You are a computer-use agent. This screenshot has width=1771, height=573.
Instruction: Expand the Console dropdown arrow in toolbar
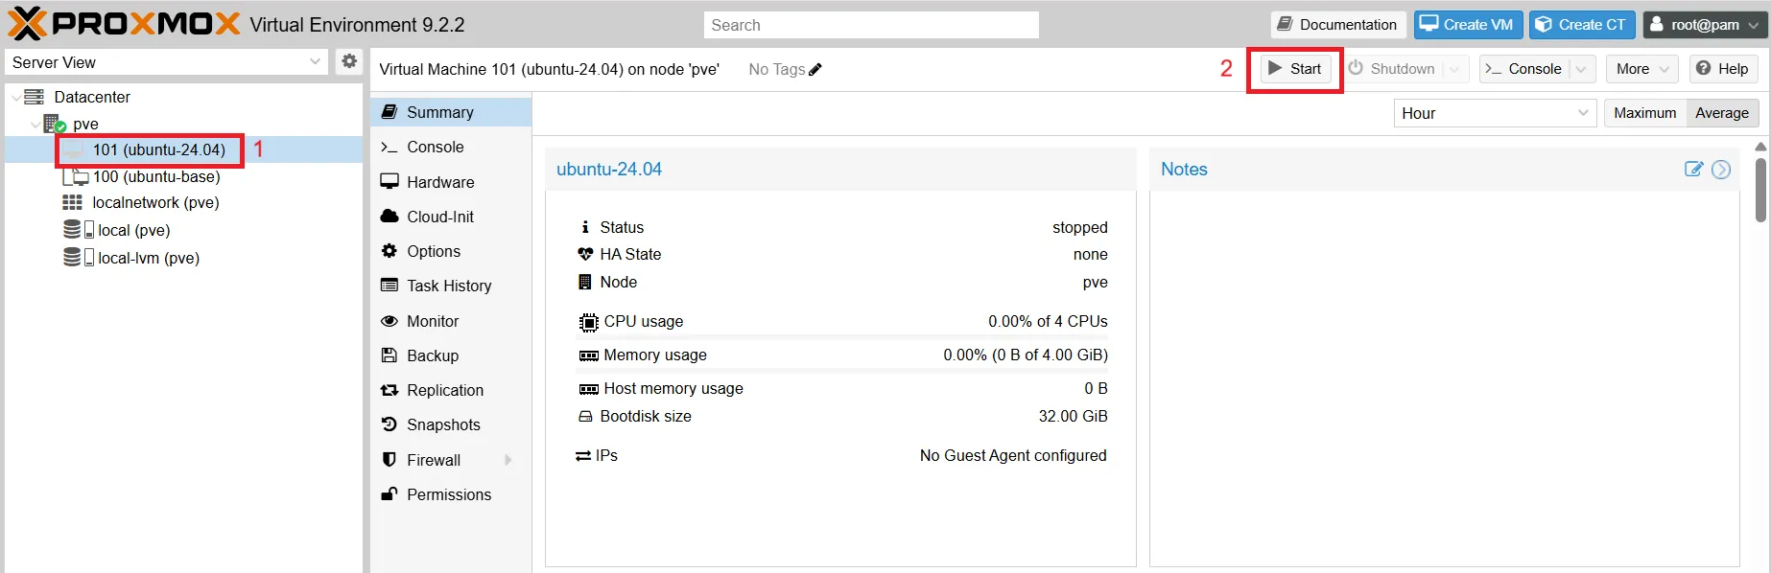[x=1581, y=69]
